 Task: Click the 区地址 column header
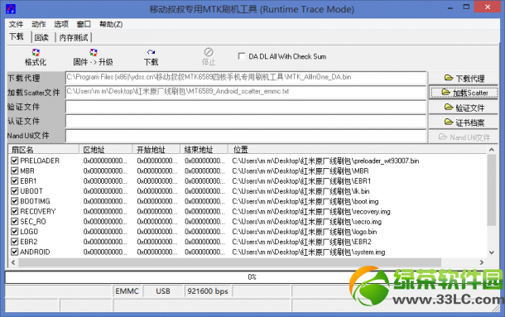106,149
